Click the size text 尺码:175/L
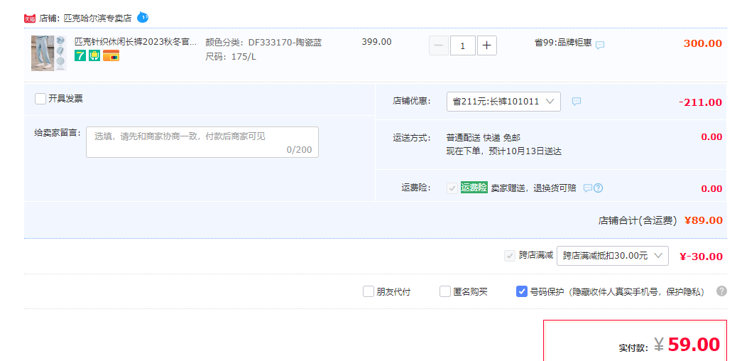This screenshot has width=737, height=361. point(231,57)
